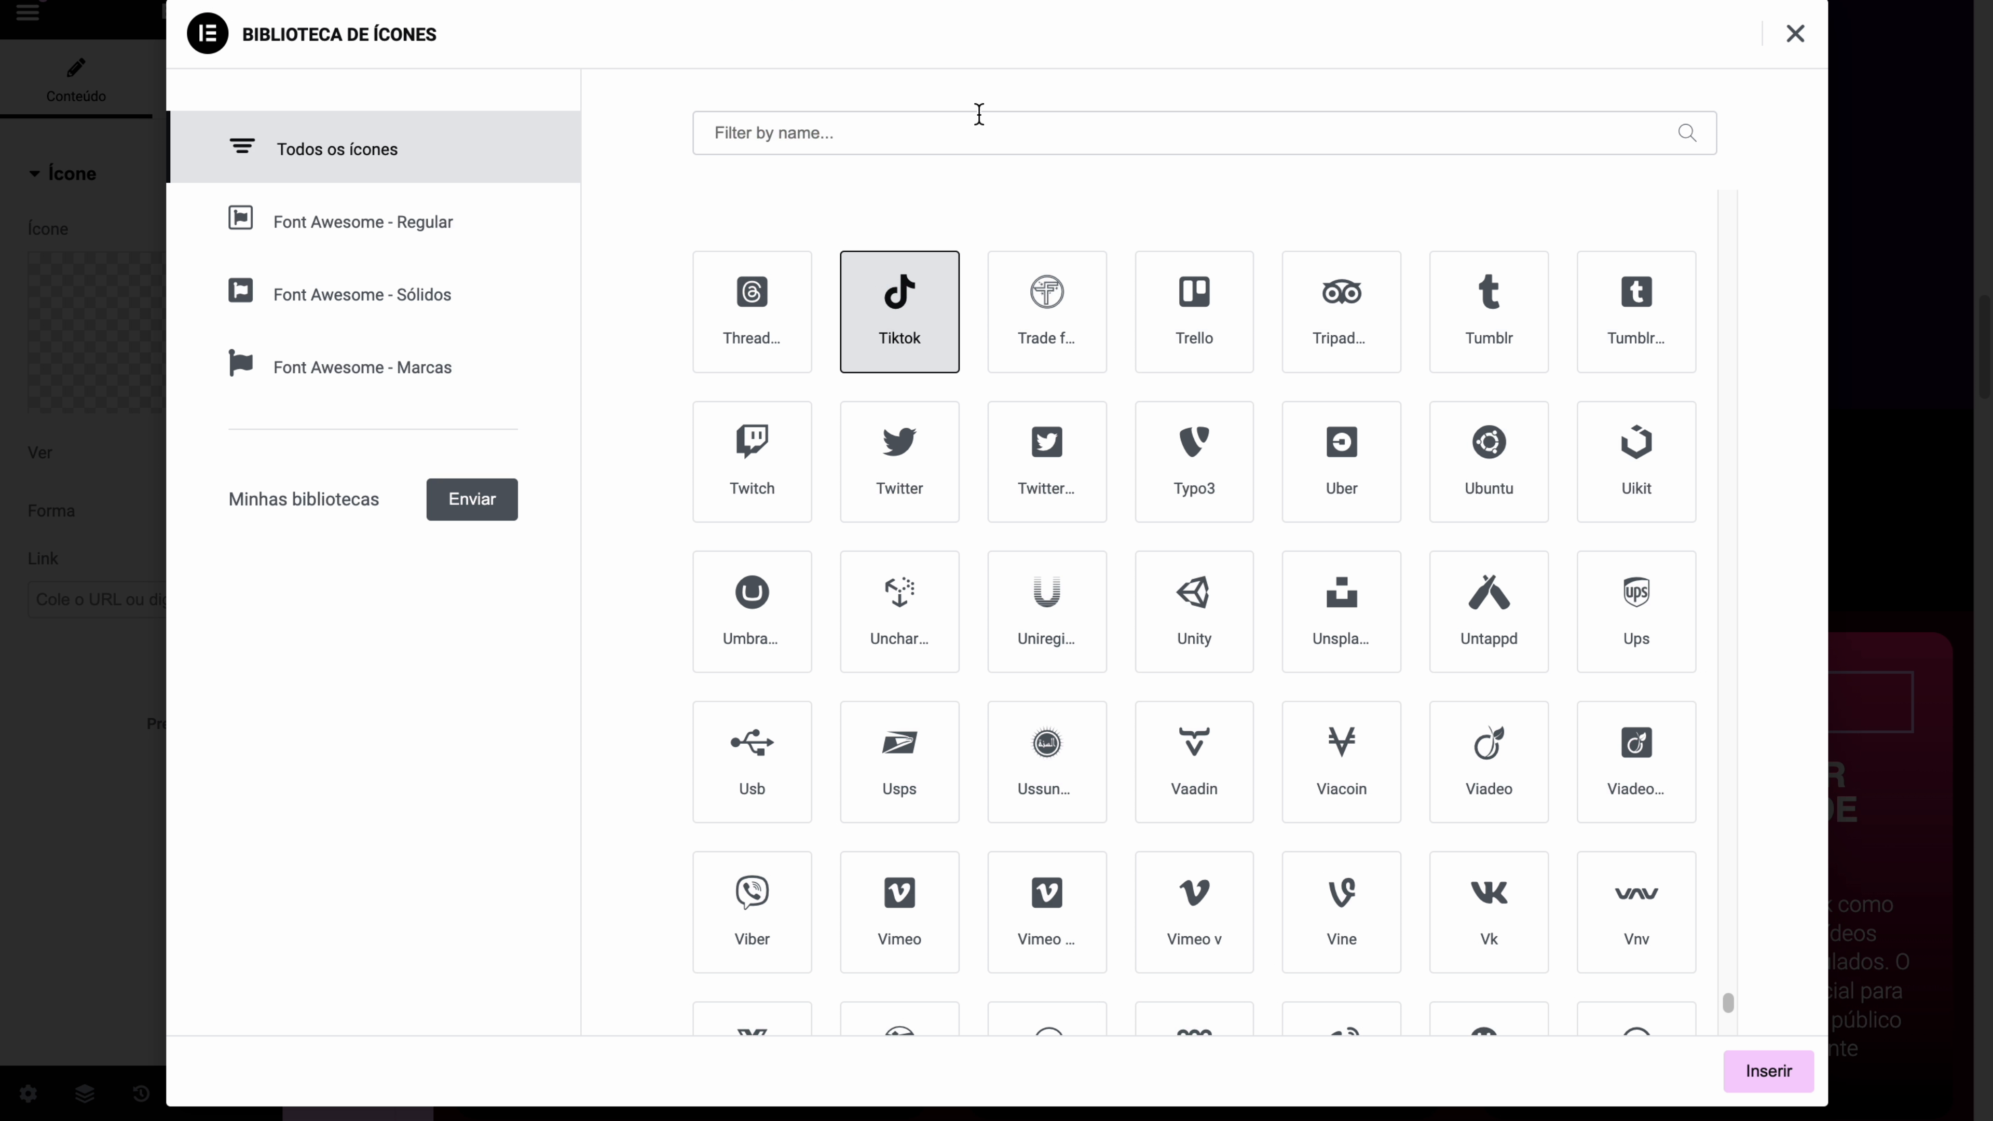Select the Twitter icon
The image size is (1993, 1121).
tap(899, 460)
